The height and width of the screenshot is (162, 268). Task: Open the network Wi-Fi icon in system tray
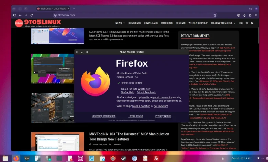tap(258, 158)
